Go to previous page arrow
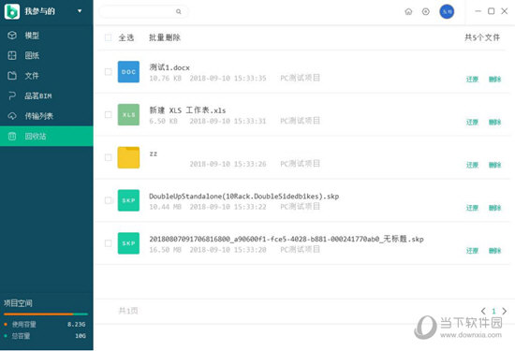The image size is (515, 351). click(x=483, y=311)
